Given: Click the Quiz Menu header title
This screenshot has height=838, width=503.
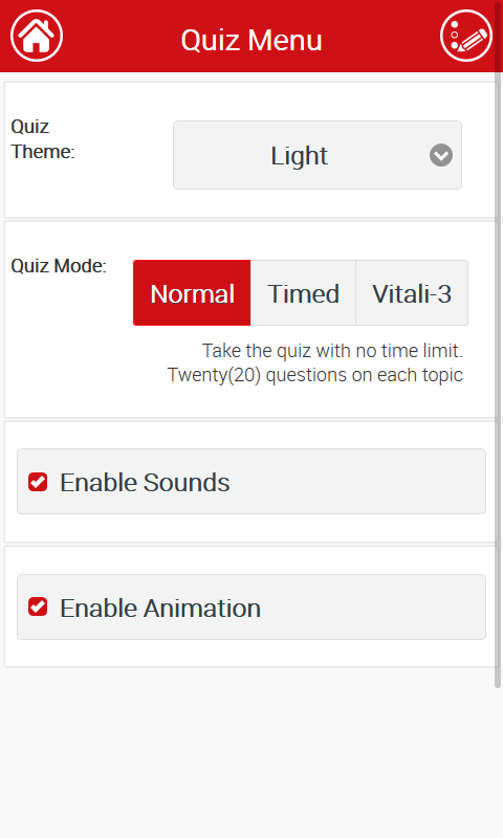Looking at the screenshot, I should click(x=251, y=40).
